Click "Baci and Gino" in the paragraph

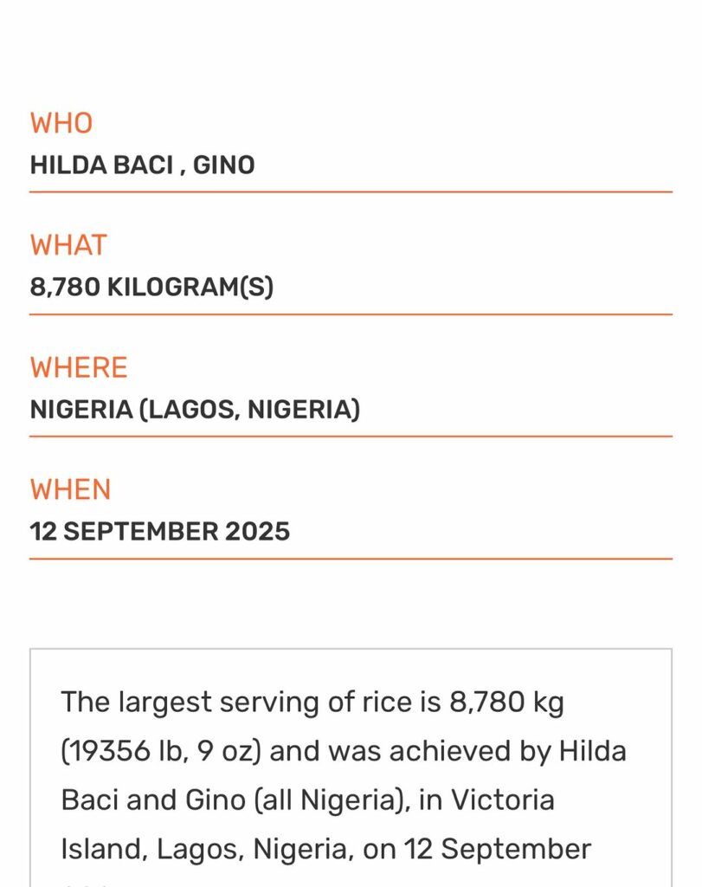pyautogui.click(x=151, y=799)
